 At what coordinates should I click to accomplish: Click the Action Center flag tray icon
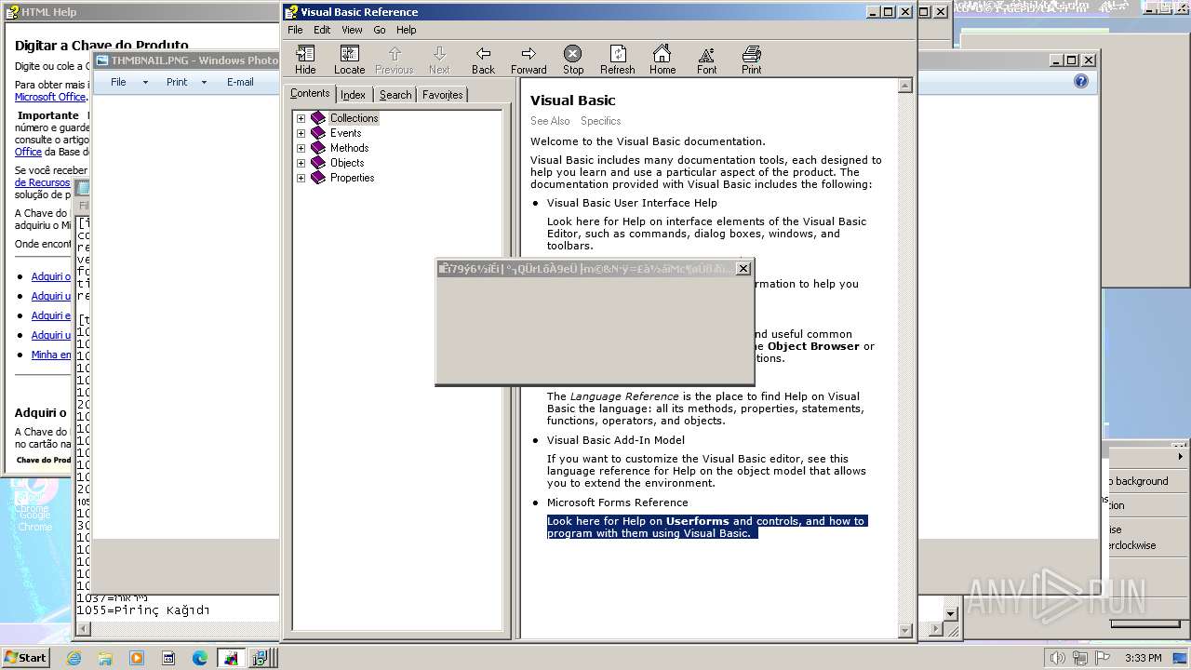coord(1103,658)
